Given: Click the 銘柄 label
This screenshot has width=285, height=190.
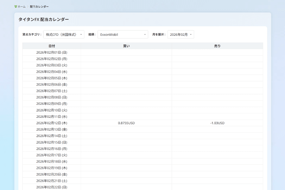Looking at the screenshot, I should coord(92,35).
